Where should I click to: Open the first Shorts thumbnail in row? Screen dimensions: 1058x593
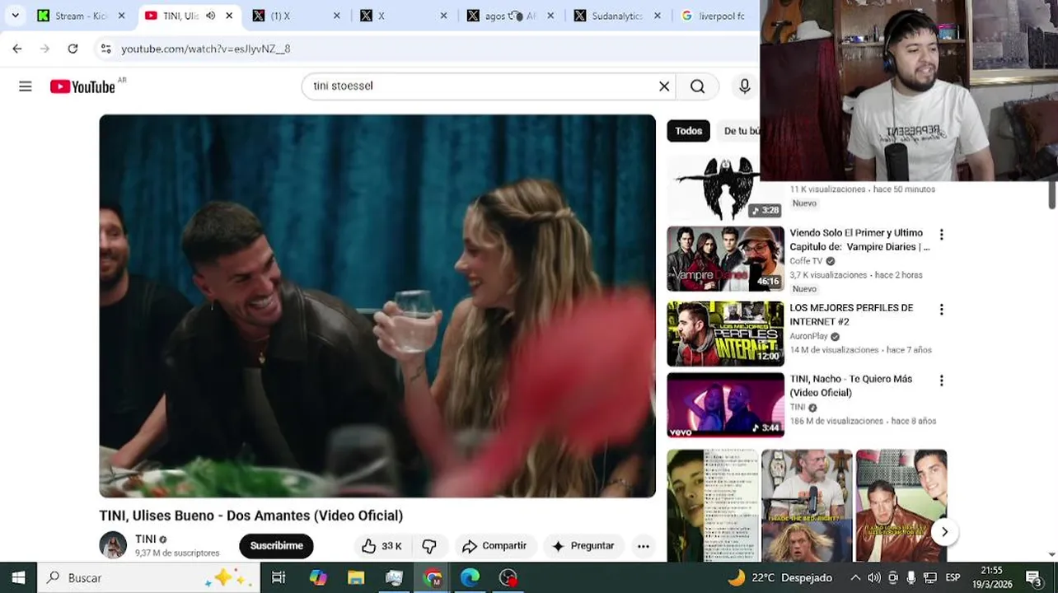[713, 505]
